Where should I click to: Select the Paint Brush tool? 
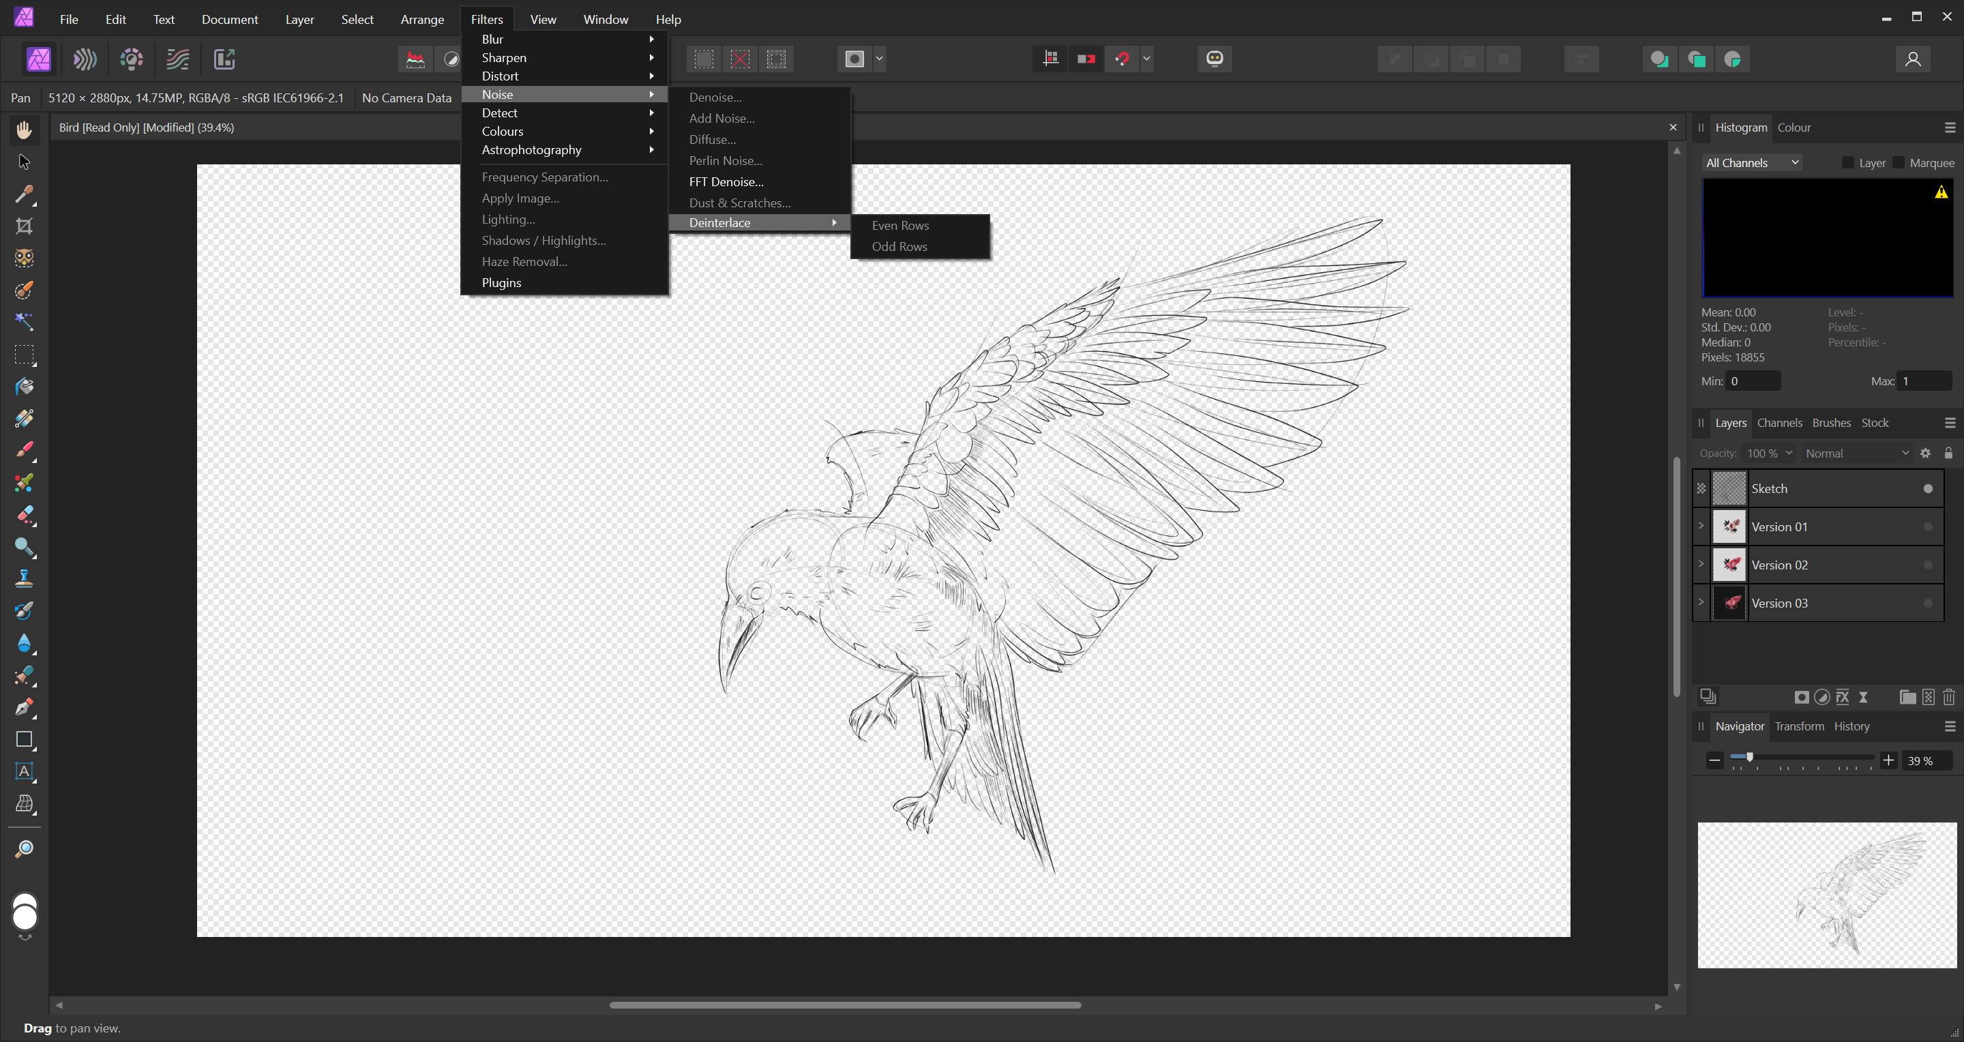[25, 449]
